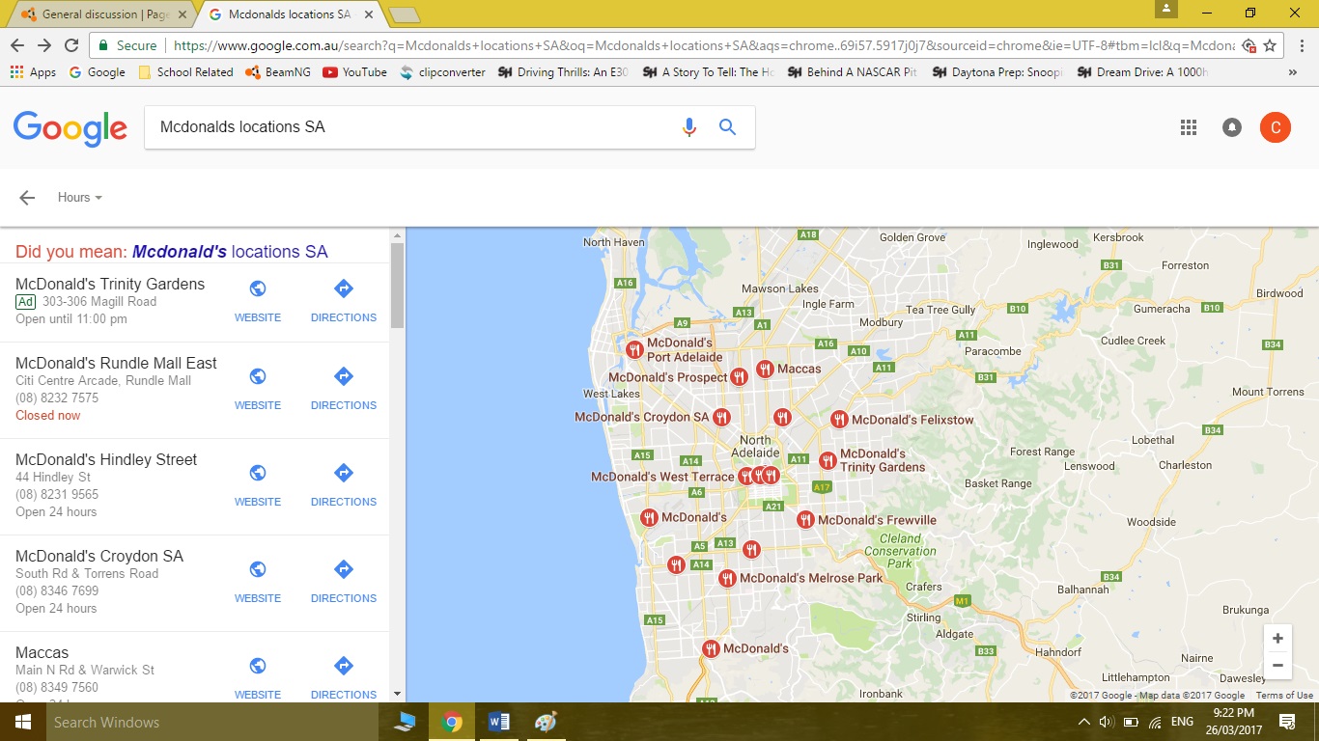Go back with results back arrow
The image size is (1319, 741).
click(x=27, y=198)
